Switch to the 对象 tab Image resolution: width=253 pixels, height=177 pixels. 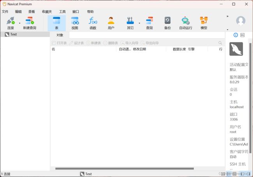[60, 35]
